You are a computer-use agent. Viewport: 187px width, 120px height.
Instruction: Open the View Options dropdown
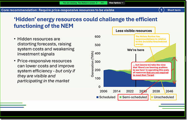[116, 3]
